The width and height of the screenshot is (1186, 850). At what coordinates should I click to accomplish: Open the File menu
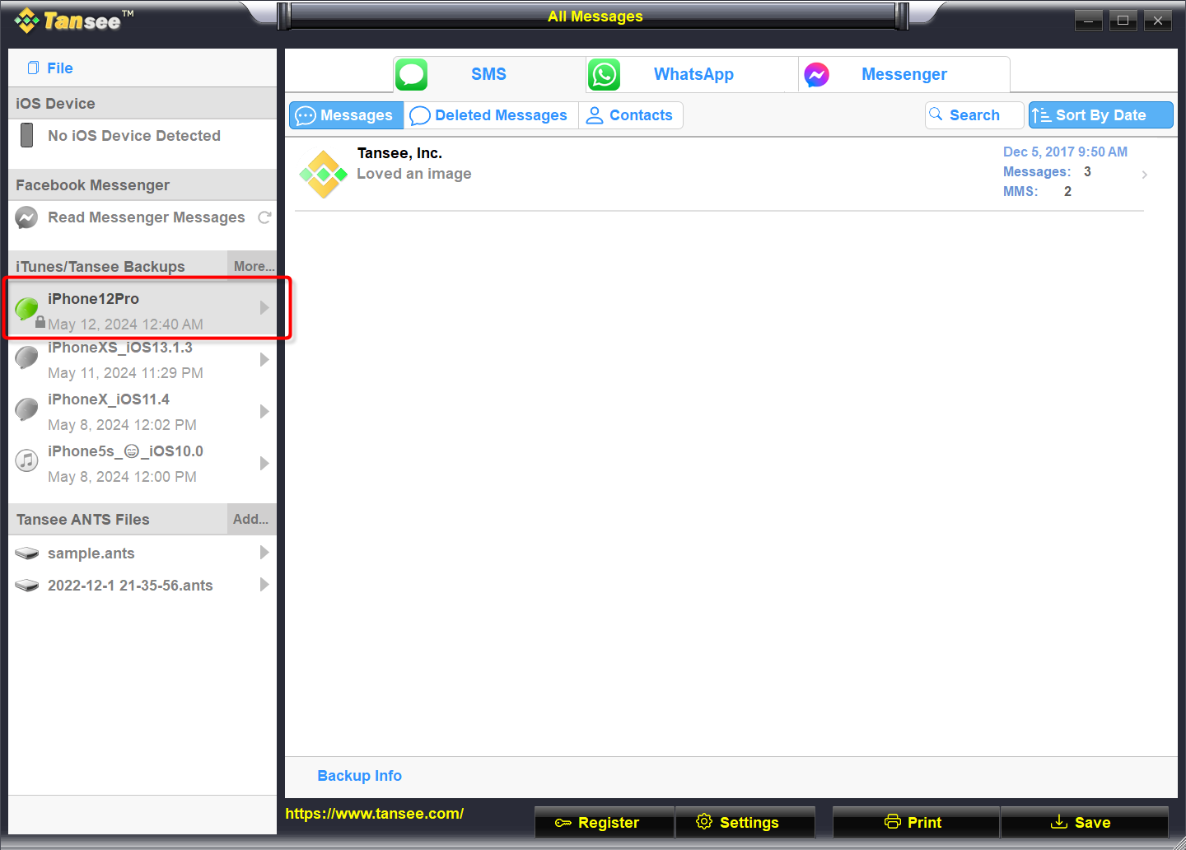pos(50,68)
